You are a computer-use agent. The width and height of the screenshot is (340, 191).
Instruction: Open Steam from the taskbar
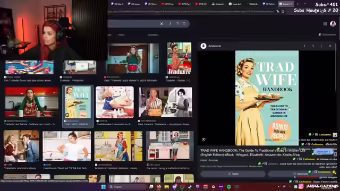click(190, 187)
